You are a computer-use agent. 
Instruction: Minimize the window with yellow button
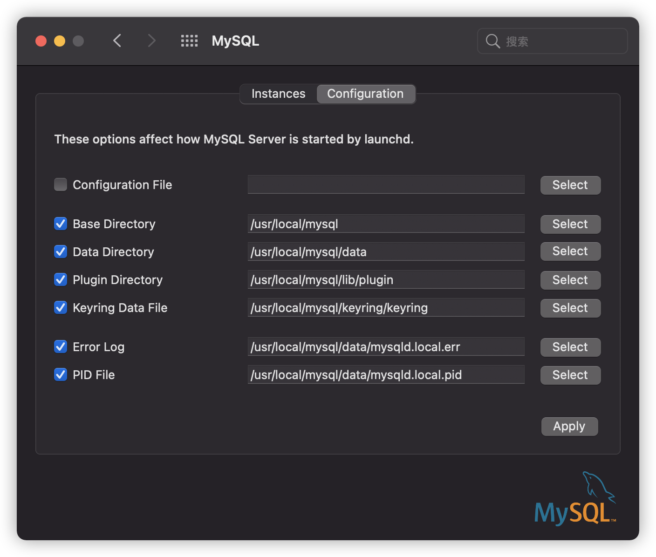click(x=60, y=41)
